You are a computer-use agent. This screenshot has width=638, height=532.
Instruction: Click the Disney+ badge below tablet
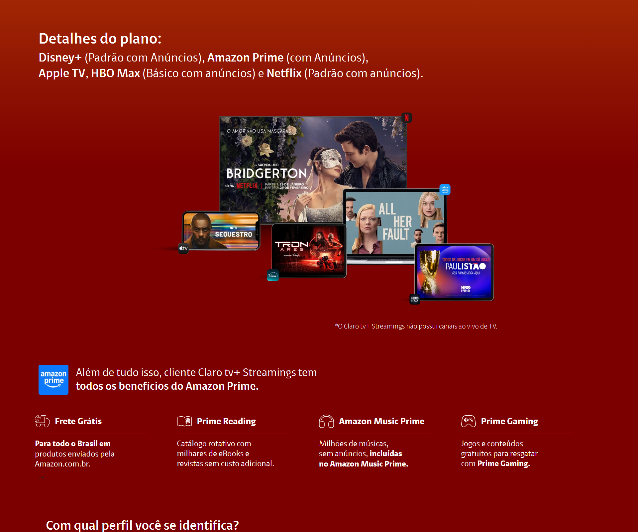(273, 275)
